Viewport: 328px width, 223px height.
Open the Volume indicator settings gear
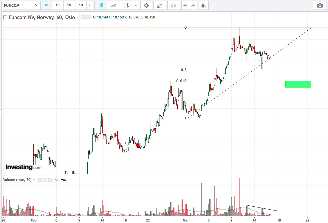(x=45, y=180)
